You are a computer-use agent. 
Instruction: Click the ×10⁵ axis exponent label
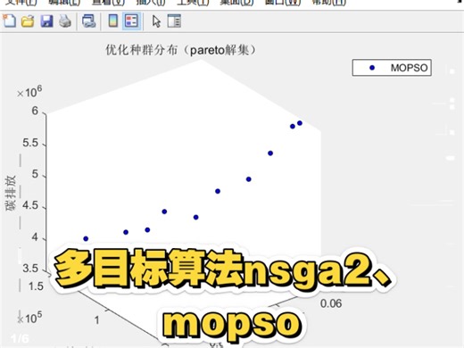[x=29, y=318]
